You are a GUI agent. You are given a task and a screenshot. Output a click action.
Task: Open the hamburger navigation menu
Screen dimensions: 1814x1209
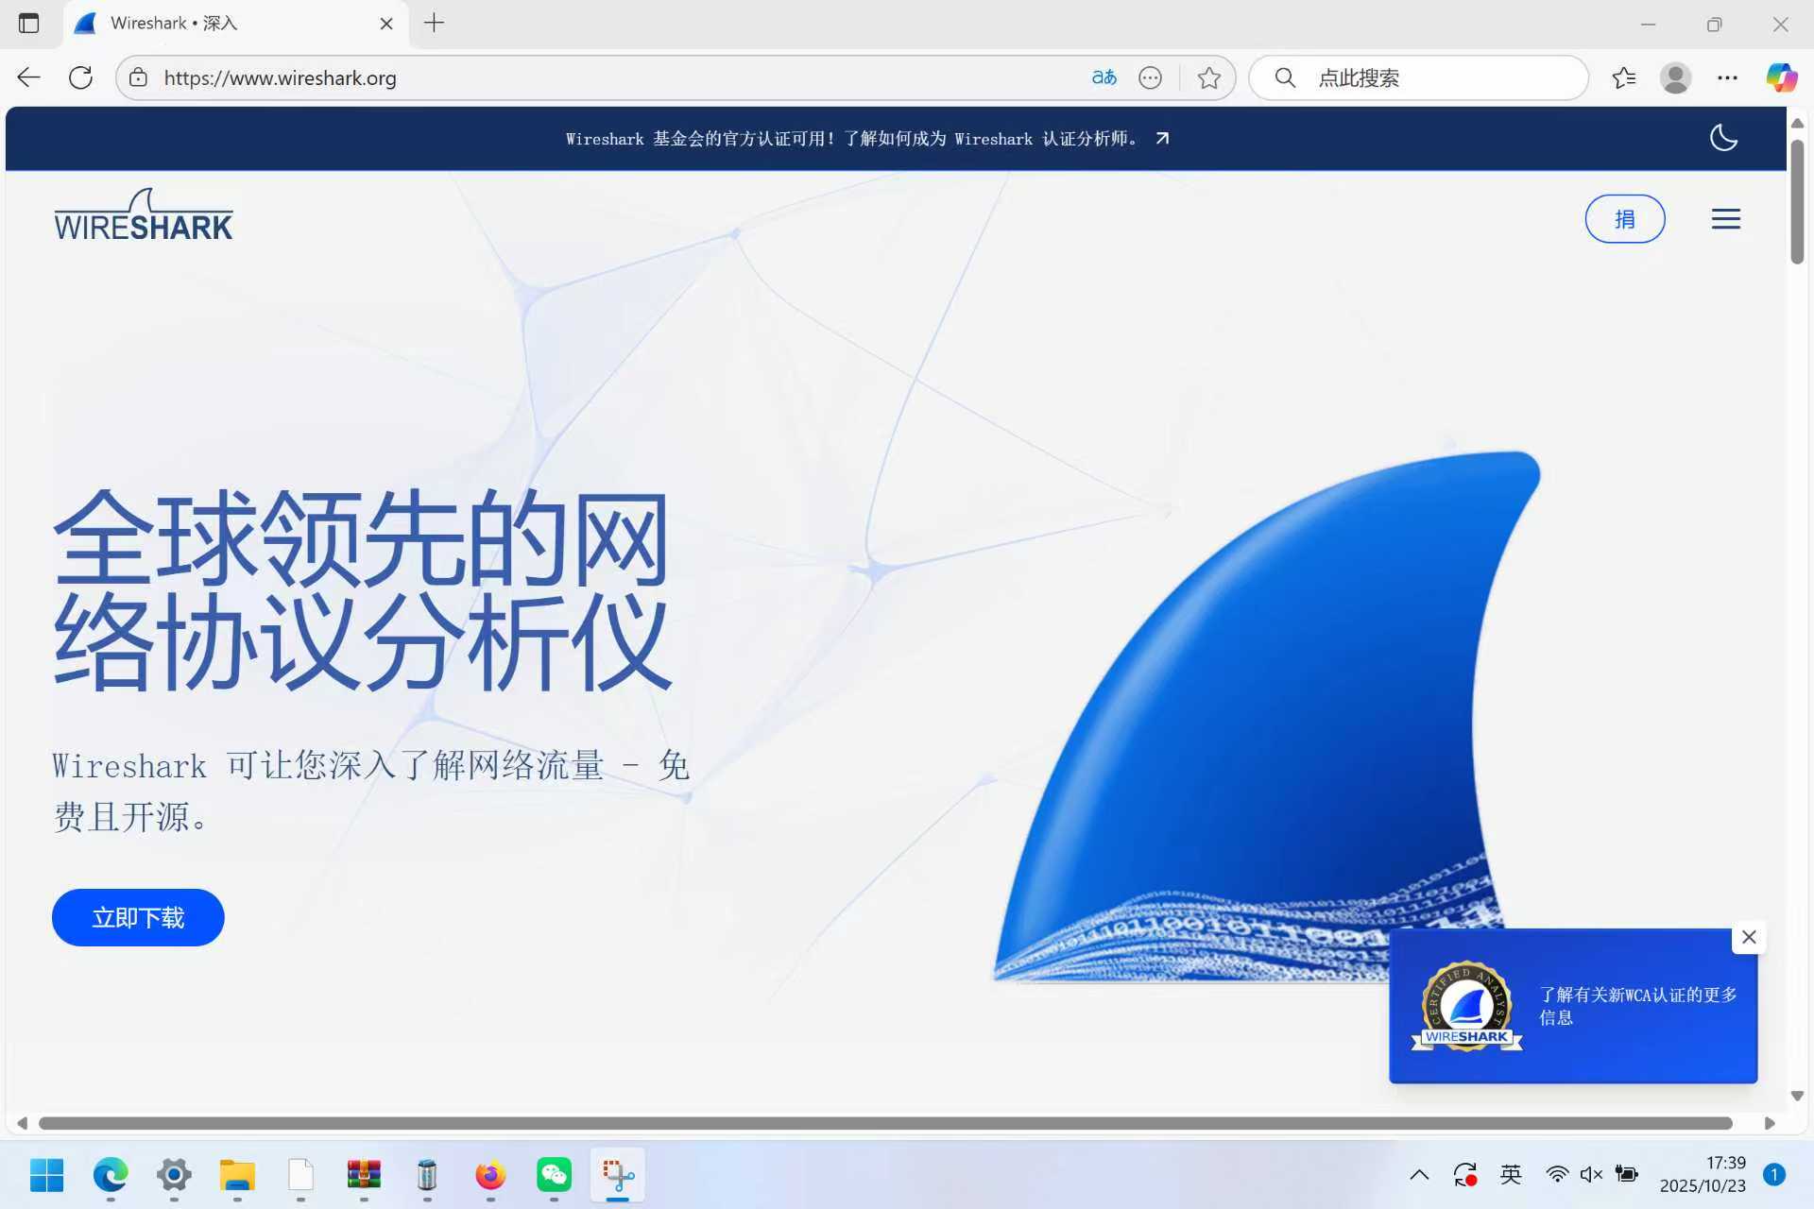1725,219
